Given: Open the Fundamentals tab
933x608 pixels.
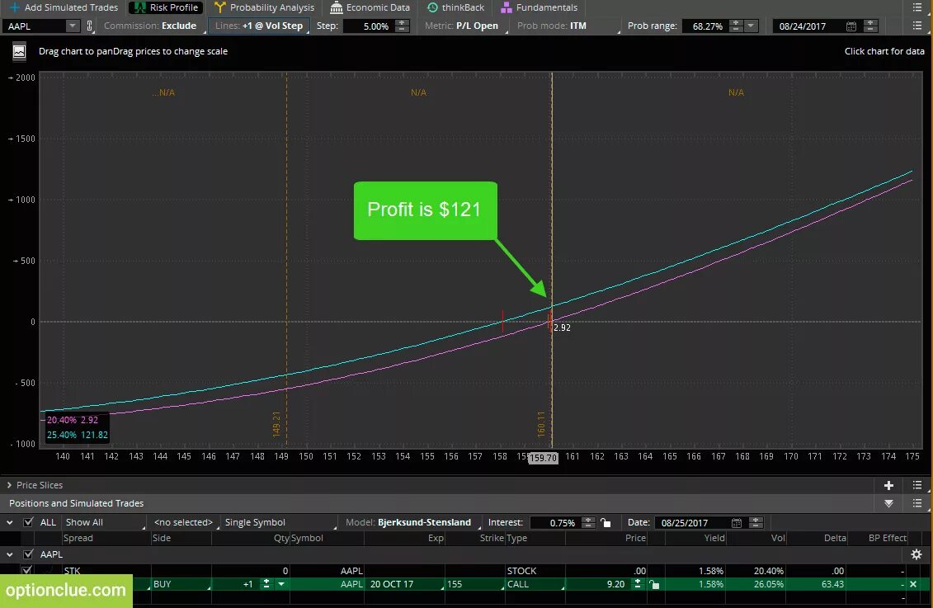Looking at the screenshot, I should (539, 7).
